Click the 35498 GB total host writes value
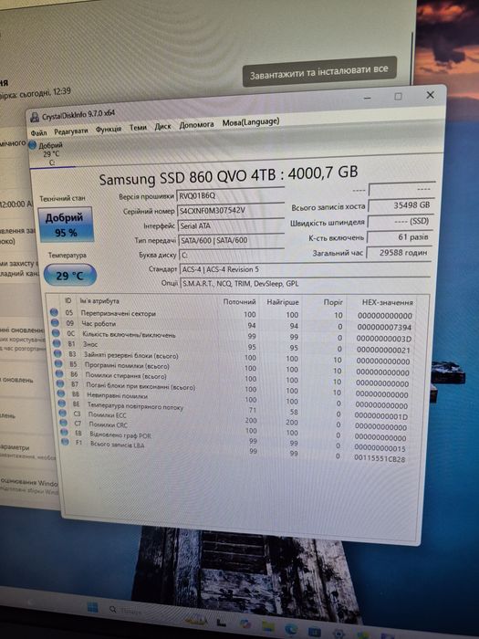This screenshot has width=479, height=639. pos(401,205)
